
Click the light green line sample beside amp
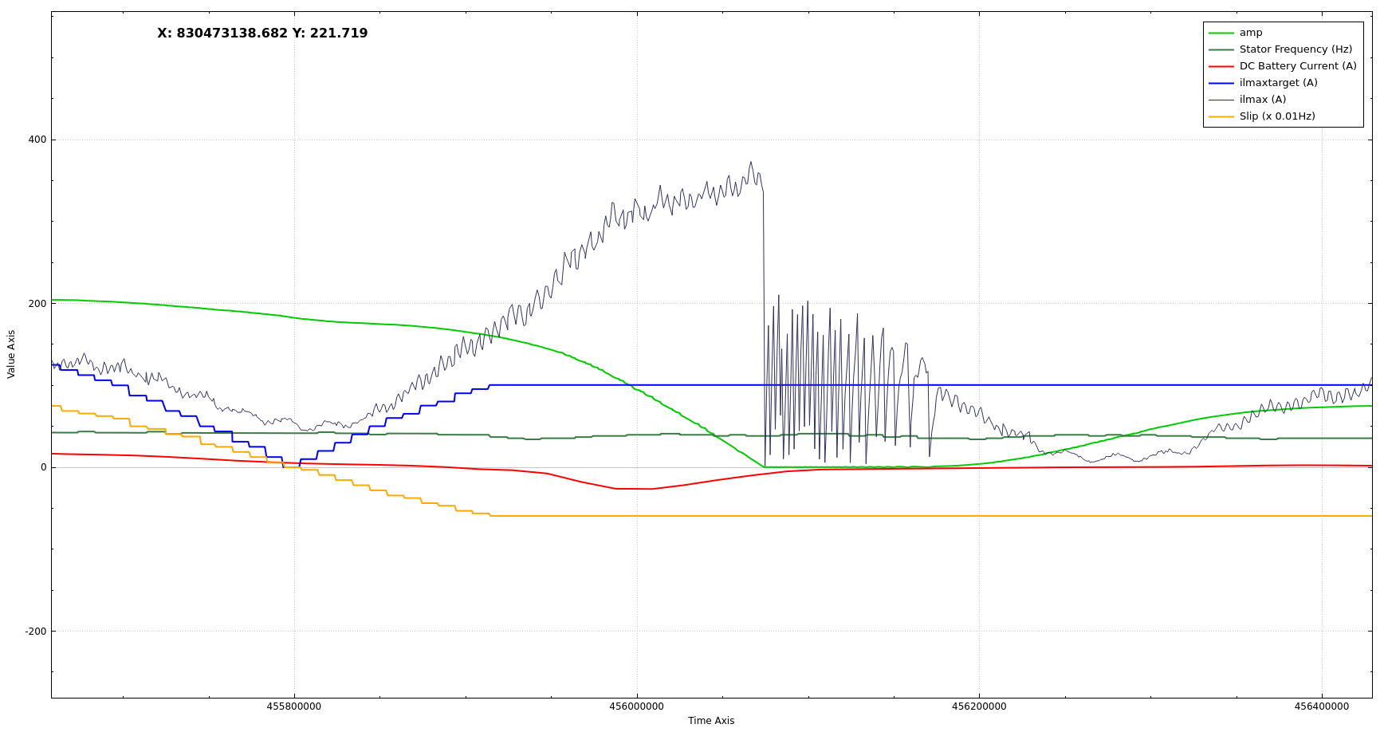click(1221, 33)
